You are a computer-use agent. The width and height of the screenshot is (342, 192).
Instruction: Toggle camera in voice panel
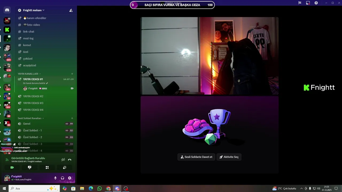[12, 167]
